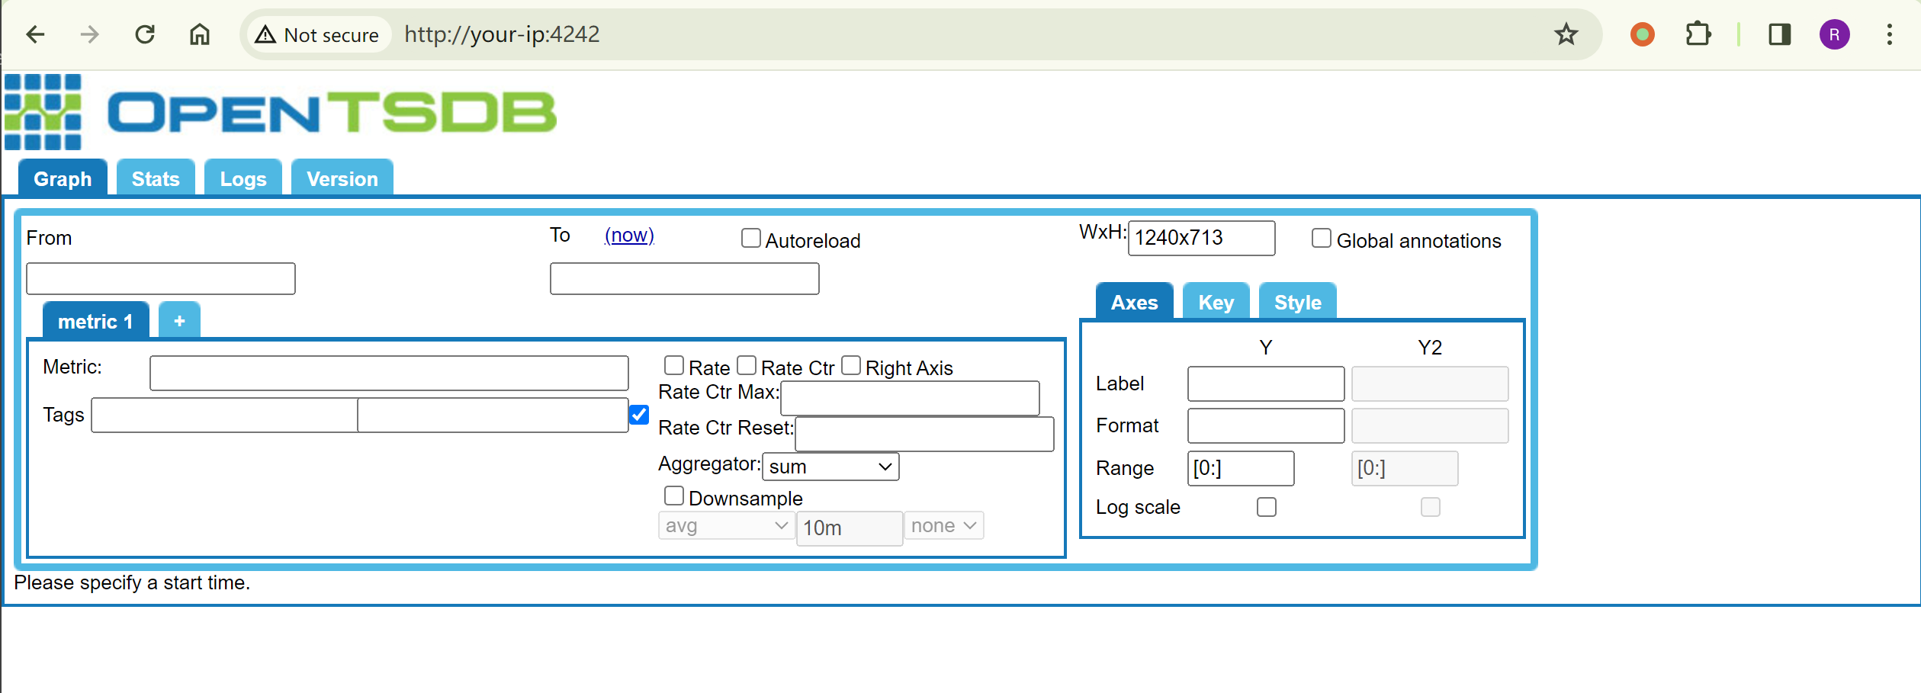Open the Chrome three-dot menu
Screen dimensions: 1921x693
coord(1889,34)
